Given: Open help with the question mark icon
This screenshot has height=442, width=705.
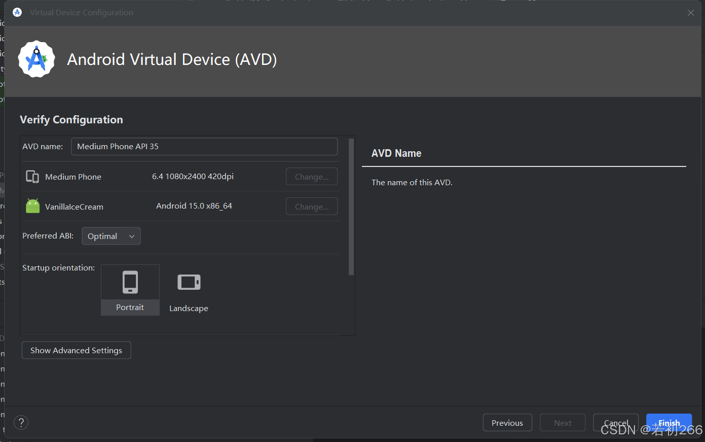Looking at the screenshot, I should [21, 422].
